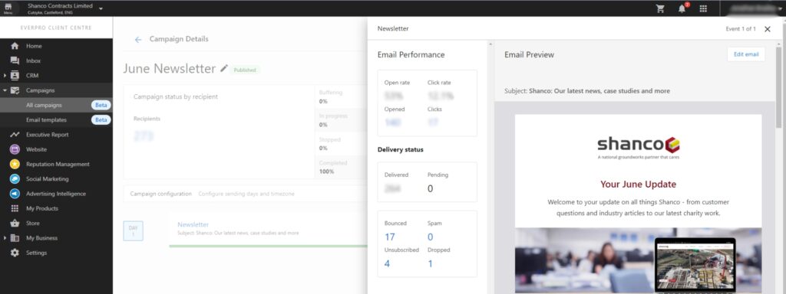The image size is (786, 294).
Task: Click the My Products grid icon
Action: (x=15, y=208)
